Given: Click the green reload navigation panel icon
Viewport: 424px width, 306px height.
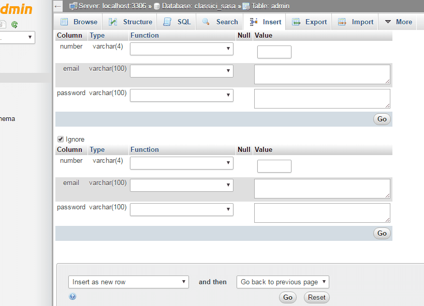Looking at the screenshot, I should [14, 24].
